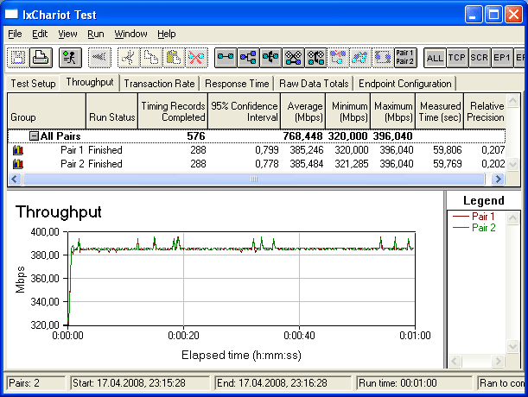
Task: Click the Pair 1 row chart icon
Action: pos(18,150)
